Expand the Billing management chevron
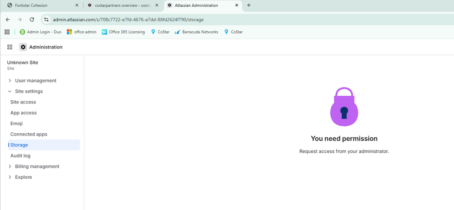Image resolution: width=454 pixels, height=210 pixels. click(x=10, y=166)
